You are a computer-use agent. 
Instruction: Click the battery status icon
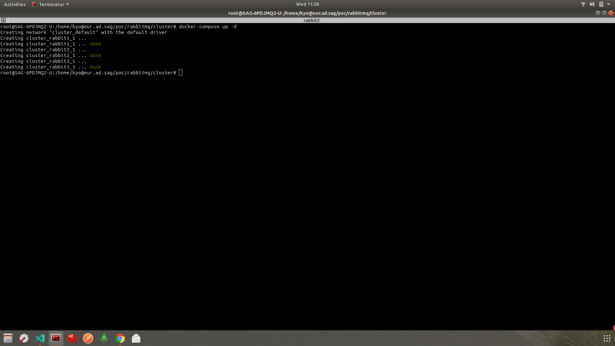(601, 4)
